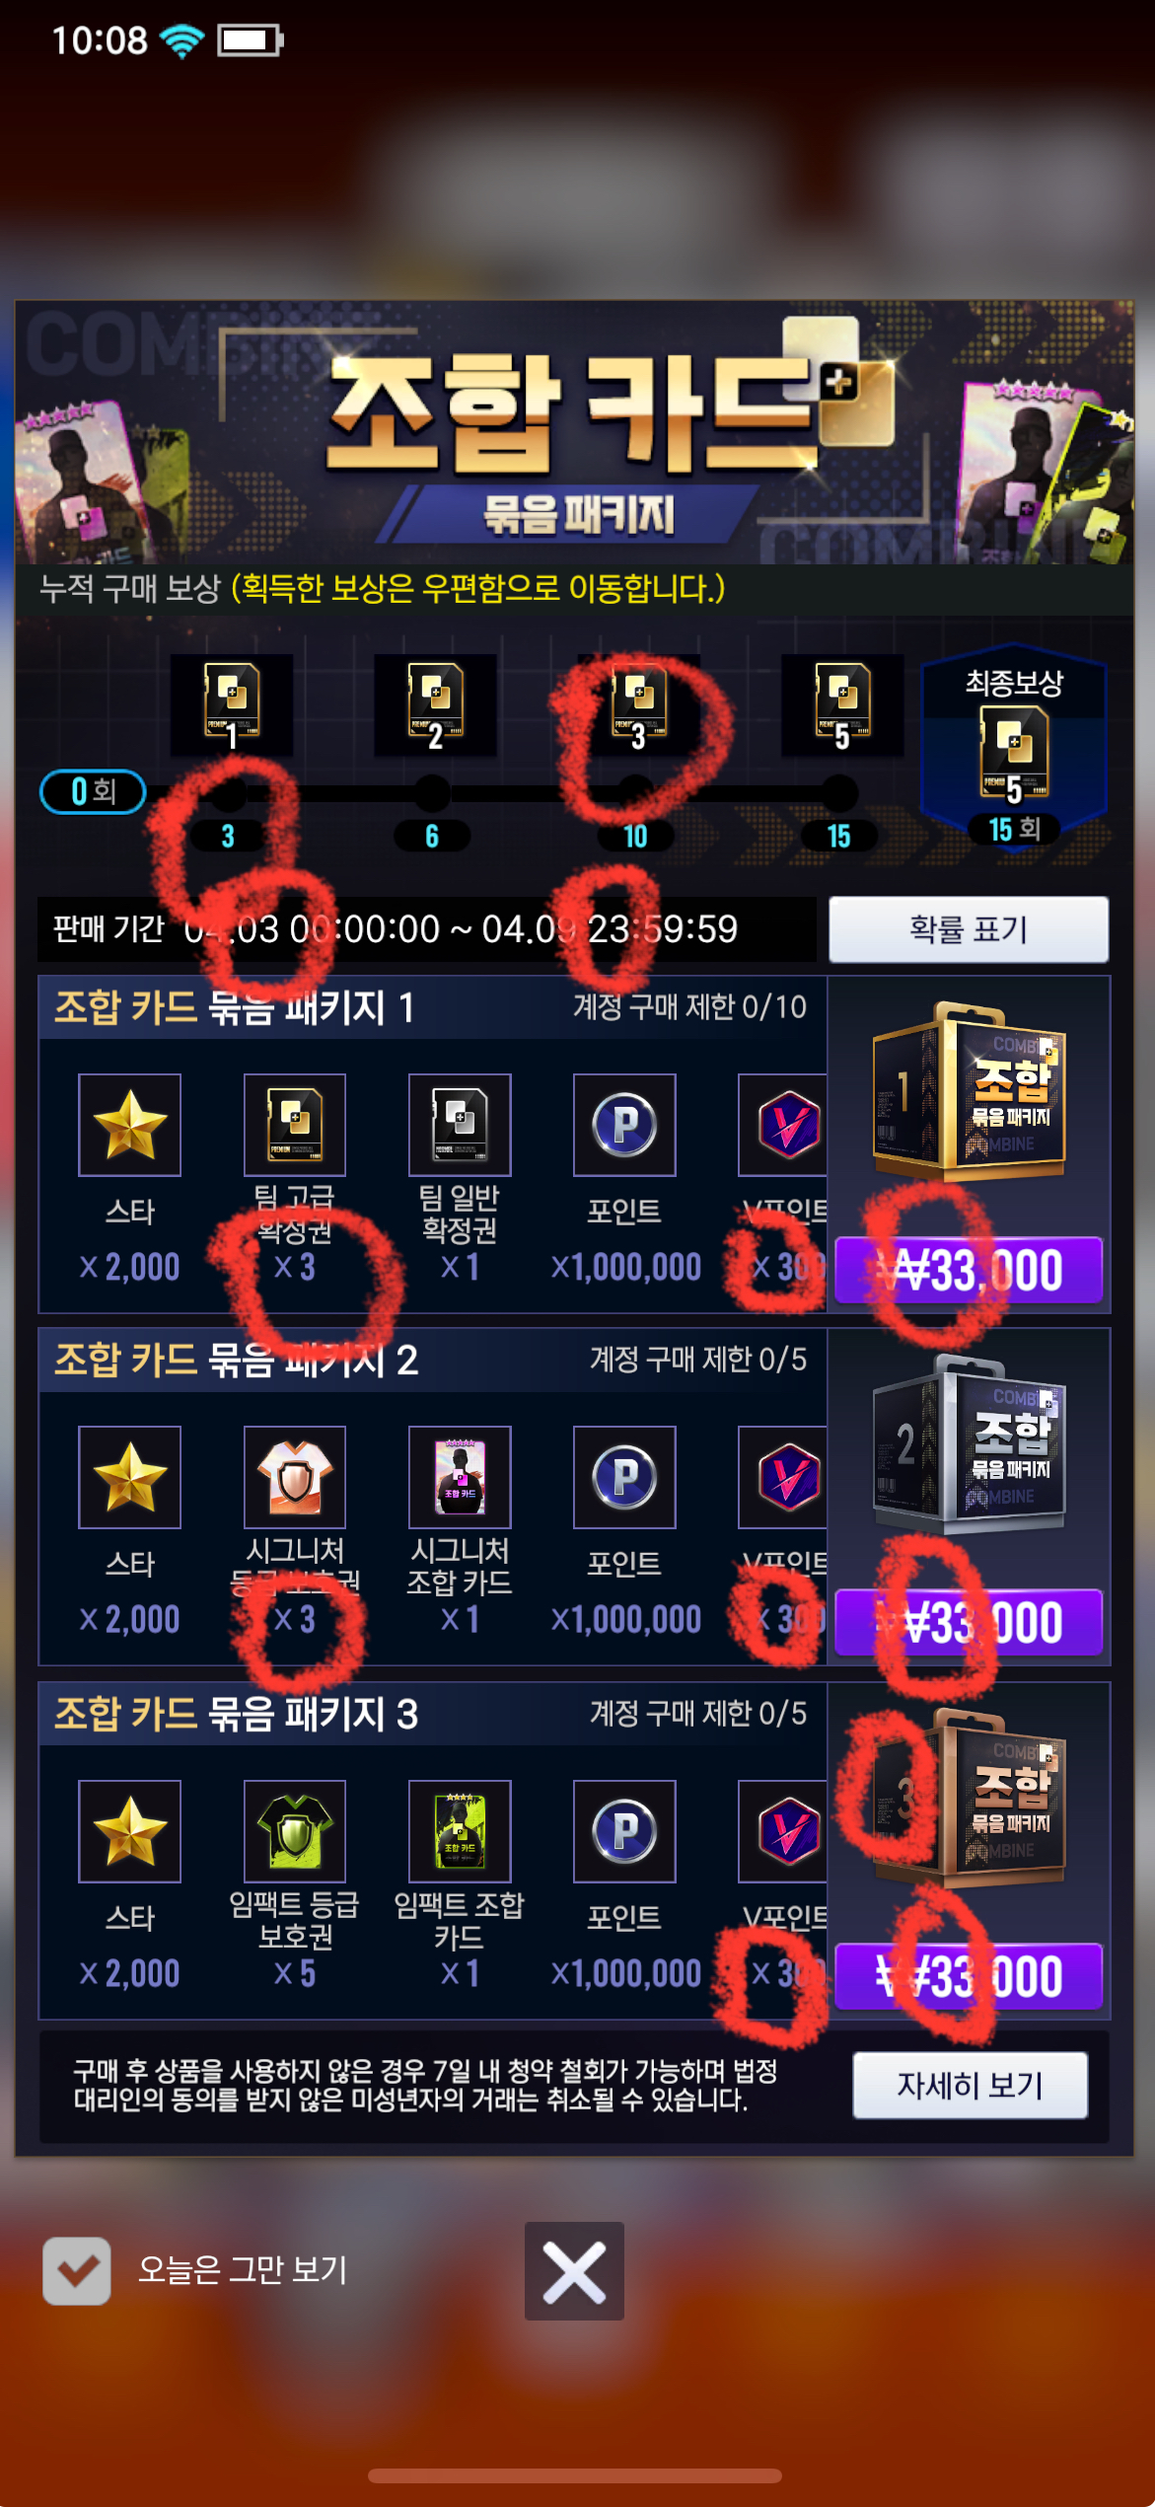Buy package 1 for ₩33,000
The width and height of the screenshot is (1155, 2507).
coord(969,1270)
